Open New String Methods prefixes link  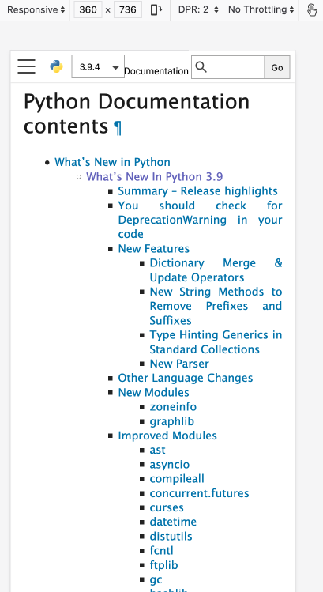tap(216, 306)
